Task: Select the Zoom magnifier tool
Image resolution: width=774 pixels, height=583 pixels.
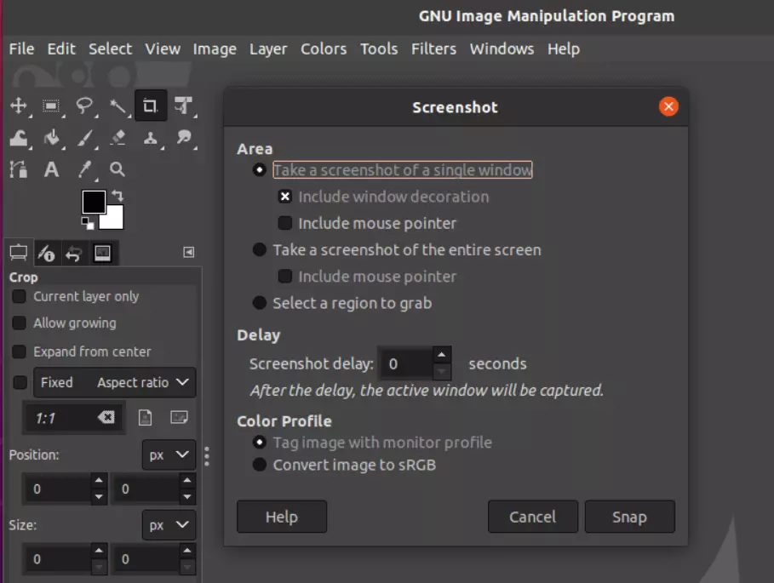Action: pos(118,169)
